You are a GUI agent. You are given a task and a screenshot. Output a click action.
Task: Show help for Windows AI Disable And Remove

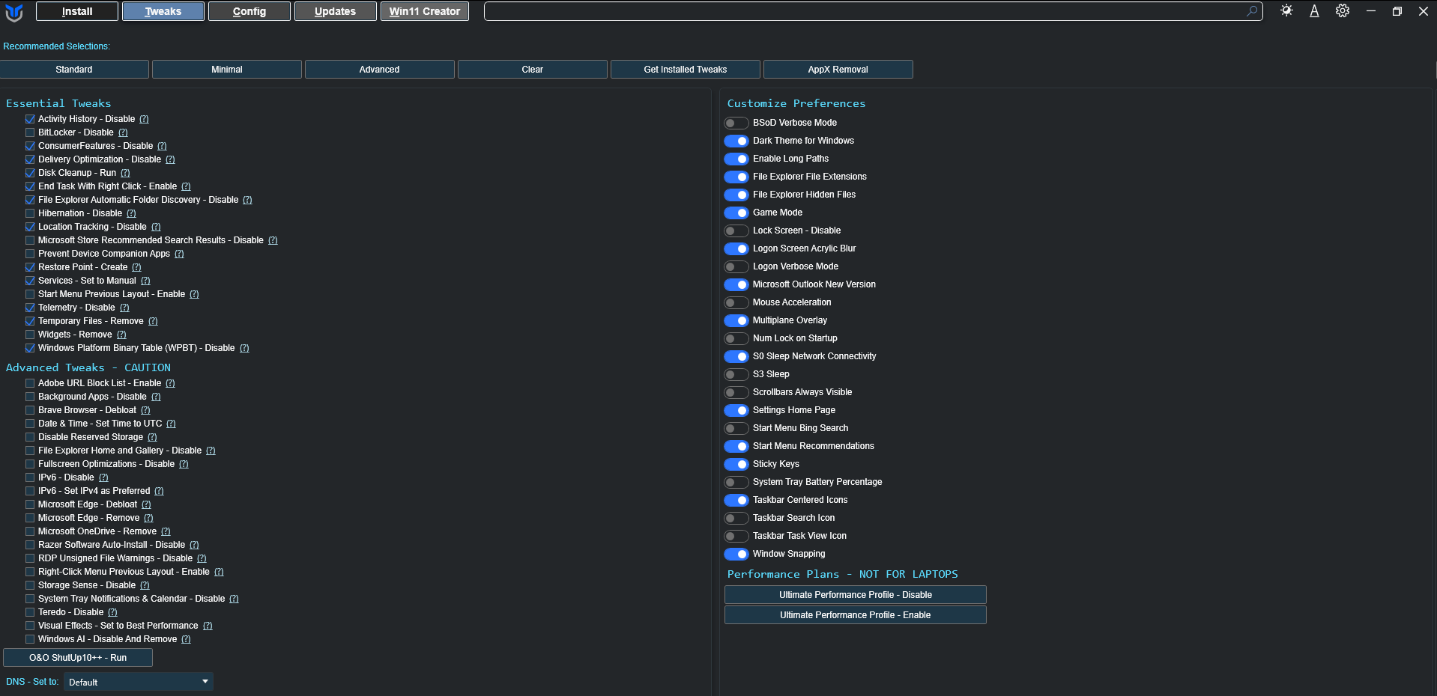[186, 639]
